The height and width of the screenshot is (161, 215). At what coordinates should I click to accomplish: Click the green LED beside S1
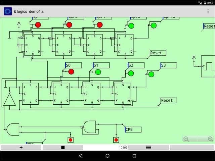point(98,72)
